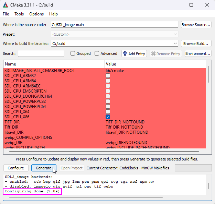The width and height of the screenshot is (215, 204).
Task: Toggle the SDL_CPU_ARM32 checkbox
Action: tap(108, 75)
